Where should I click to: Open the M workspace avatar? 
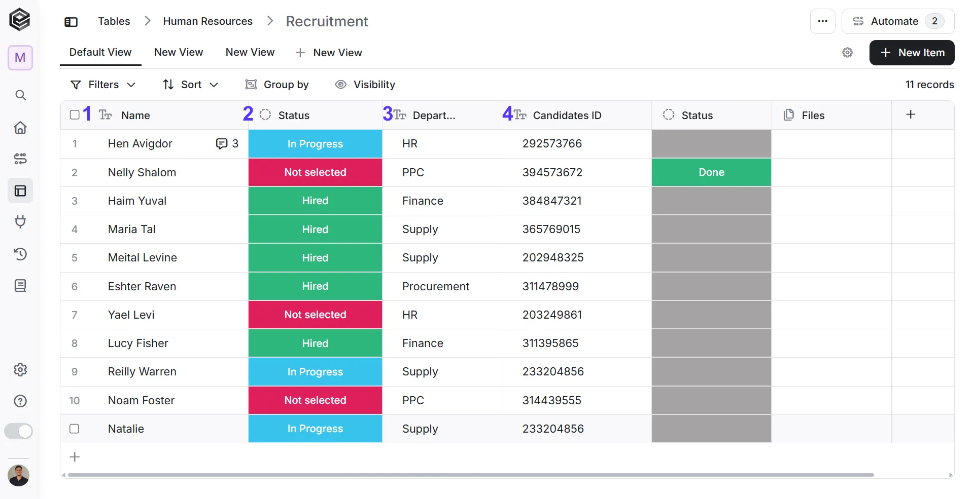click(20, 58)
